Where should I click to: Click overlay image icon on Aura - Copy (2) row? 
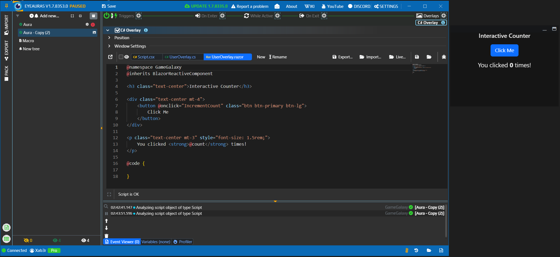tap(94, 32)
